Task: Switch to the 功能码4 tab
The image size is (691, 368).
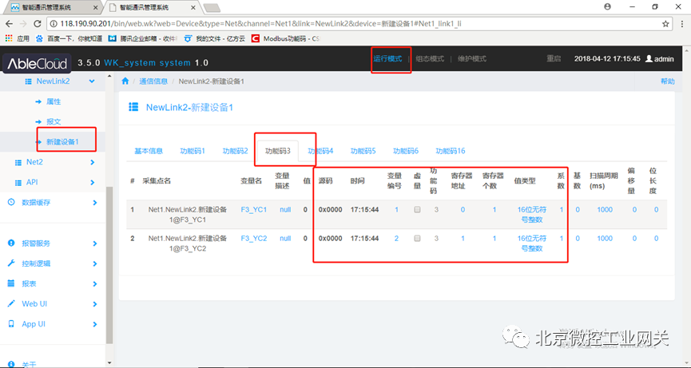Action: pyautogui.click(x=320, y=151)
